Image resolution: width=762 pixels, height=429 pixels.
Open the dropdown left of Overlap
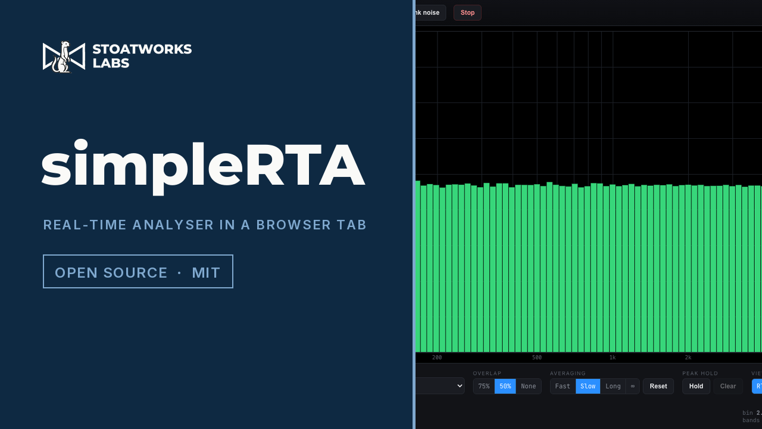tap(440, 386)
